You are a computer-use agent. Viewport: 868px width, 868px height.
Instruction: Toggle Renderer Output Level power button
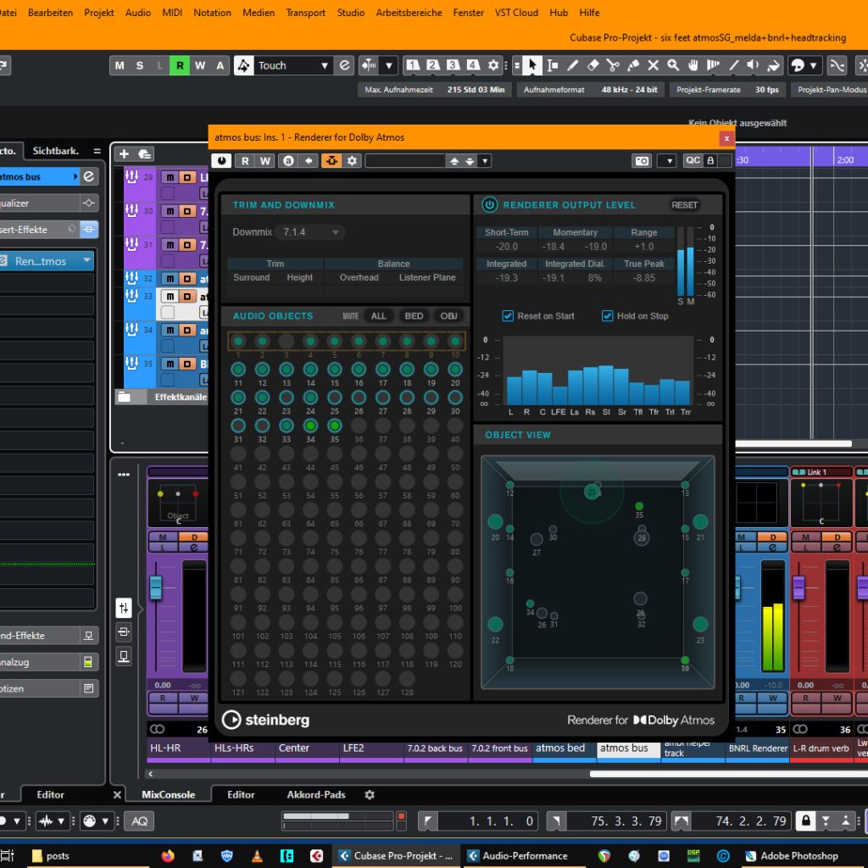coord(489,205)
